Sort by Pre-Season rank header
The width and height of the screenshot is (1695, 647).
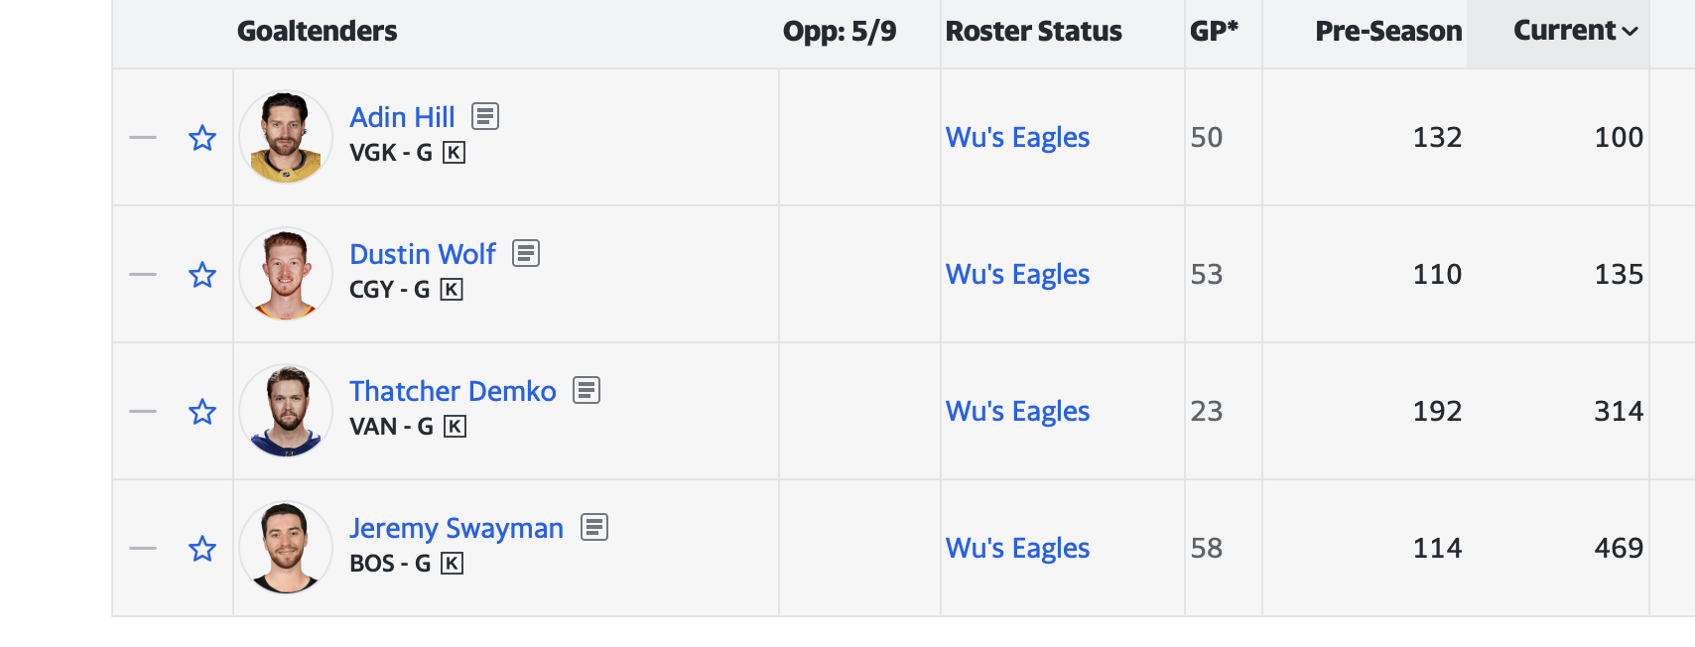pos(1387,32)
